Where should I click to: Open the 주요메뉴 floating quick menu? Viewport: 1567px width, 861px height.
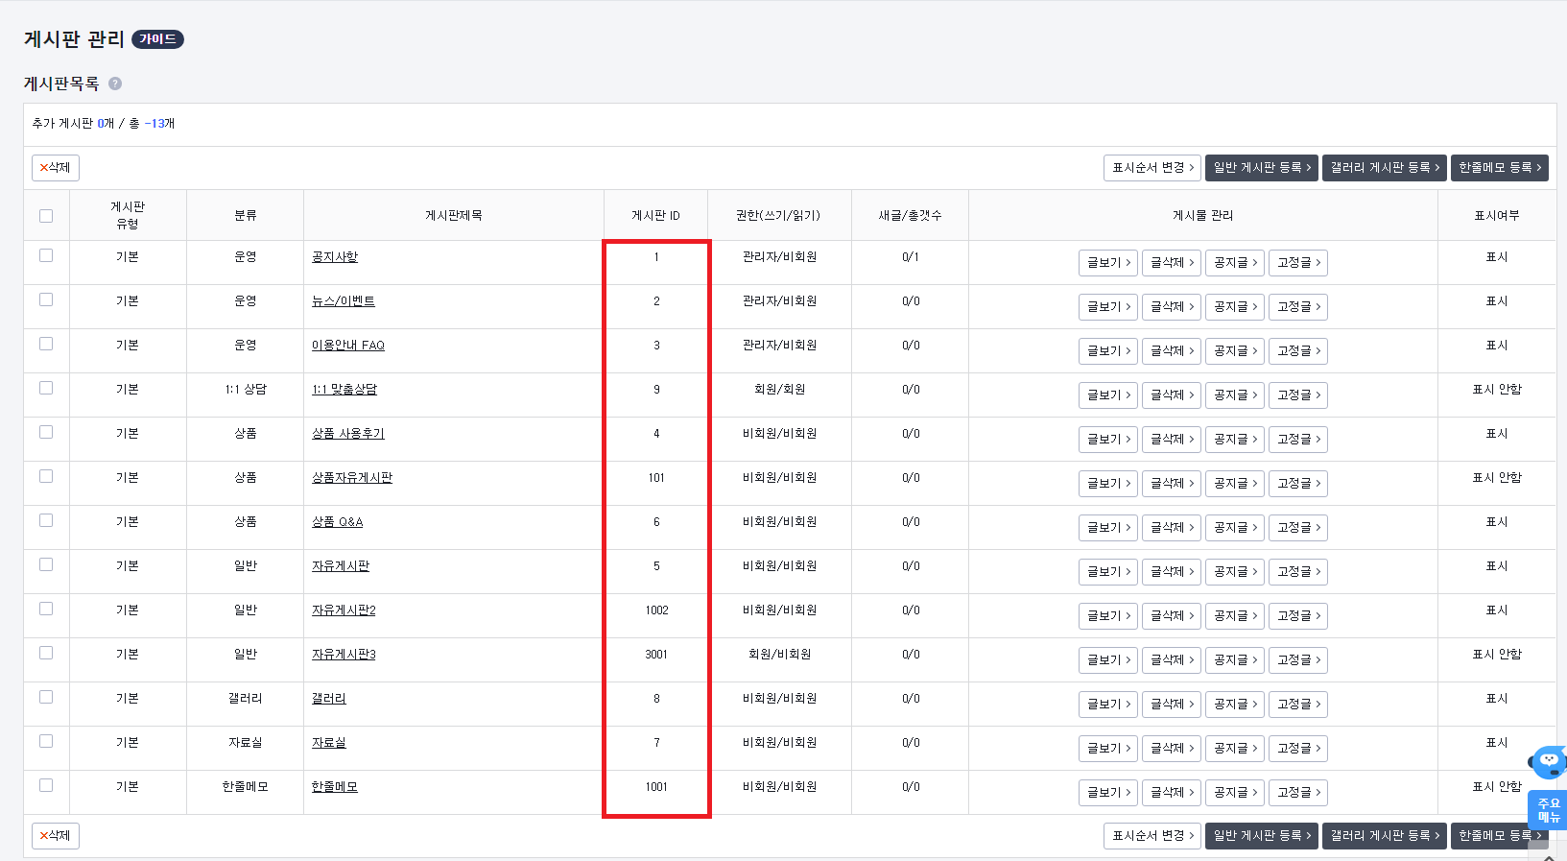point(1548,810)
